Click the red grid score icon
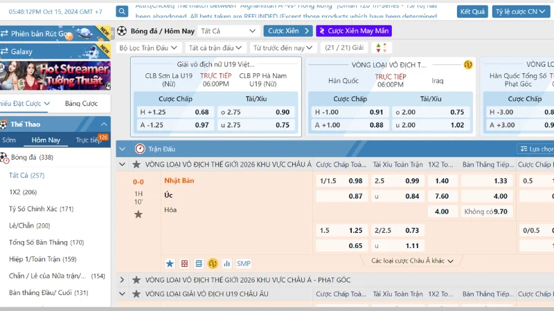 click(184, 263)
